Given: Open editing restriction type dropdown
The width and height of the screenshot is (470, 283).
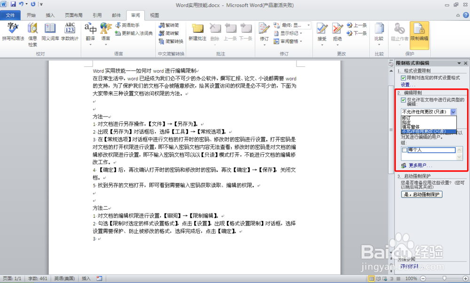Looking at the screenshot, I should pyautogui.click(x=453, y=112).
